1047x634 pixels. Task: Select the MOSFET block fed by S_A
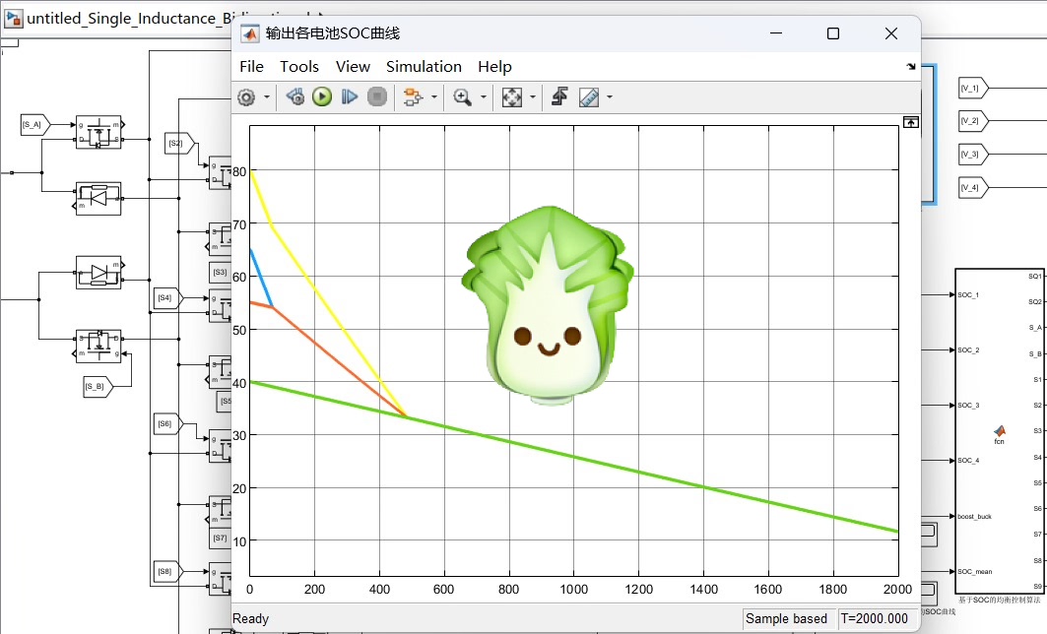pos(98,132)
